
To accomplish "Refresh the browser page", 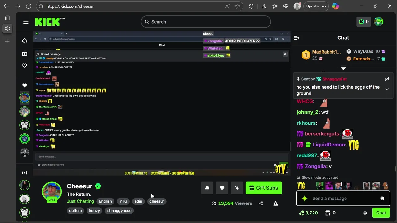I will click(x=29, y=6).
